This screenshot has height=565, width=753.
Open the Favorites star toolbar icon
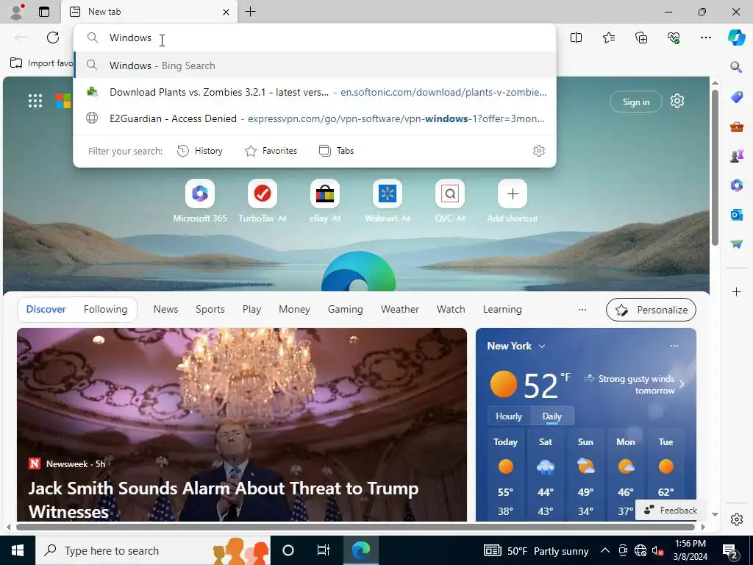608,38
